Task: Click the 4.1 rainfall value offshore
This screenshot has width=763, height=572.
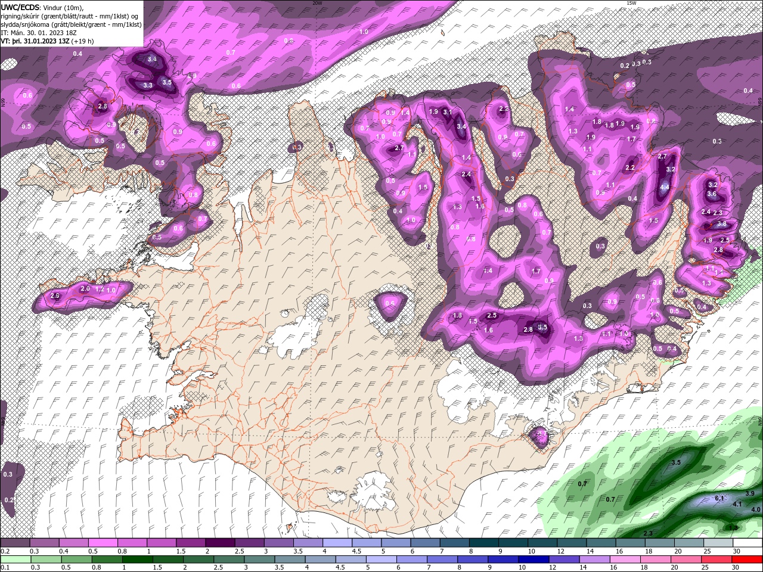Action: click(737, 504)
